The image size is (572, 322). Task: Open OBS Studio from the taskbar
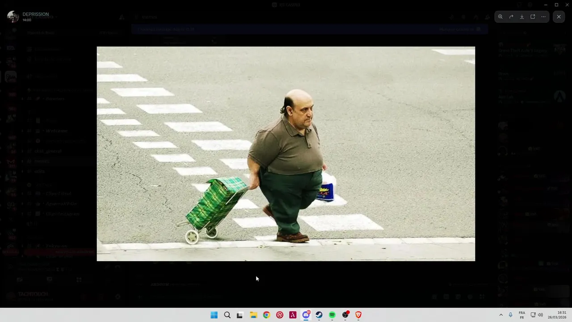coord(345,315)
